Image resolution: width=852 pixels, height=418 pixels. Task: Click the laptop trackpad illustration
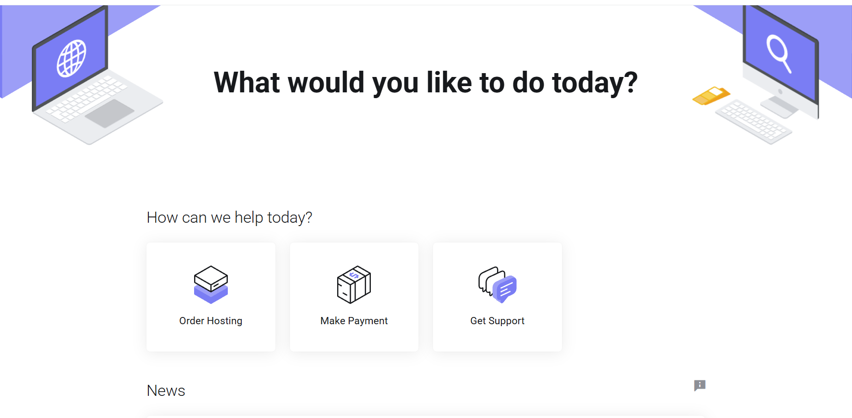109,114
